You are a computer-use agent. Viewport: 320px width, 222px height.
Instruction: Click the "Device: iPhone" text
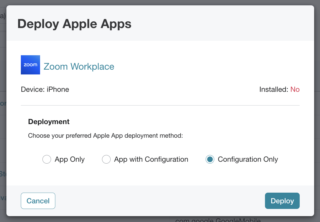(x=45, y=89)
